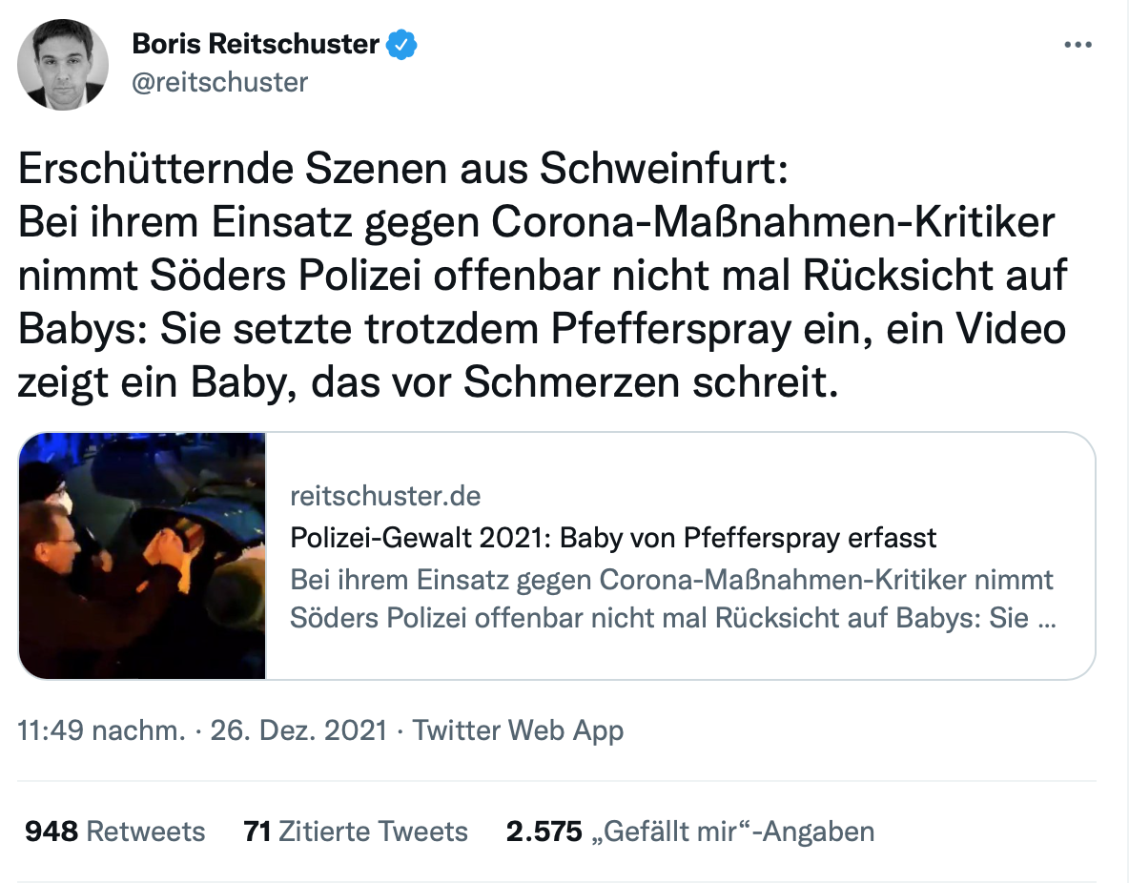Open the reitschuster.de domain link in the card
This screenshot has height=883, width=1129.
(x=385, y=496)
